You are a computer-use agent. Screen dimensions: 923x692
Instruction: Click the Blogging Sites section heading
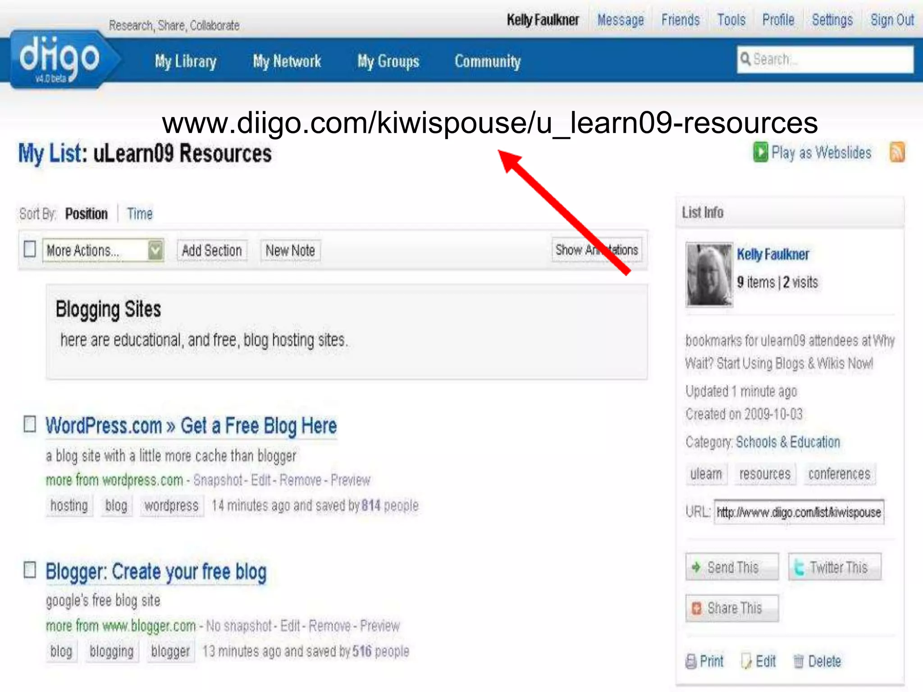(x=108, y=310)
